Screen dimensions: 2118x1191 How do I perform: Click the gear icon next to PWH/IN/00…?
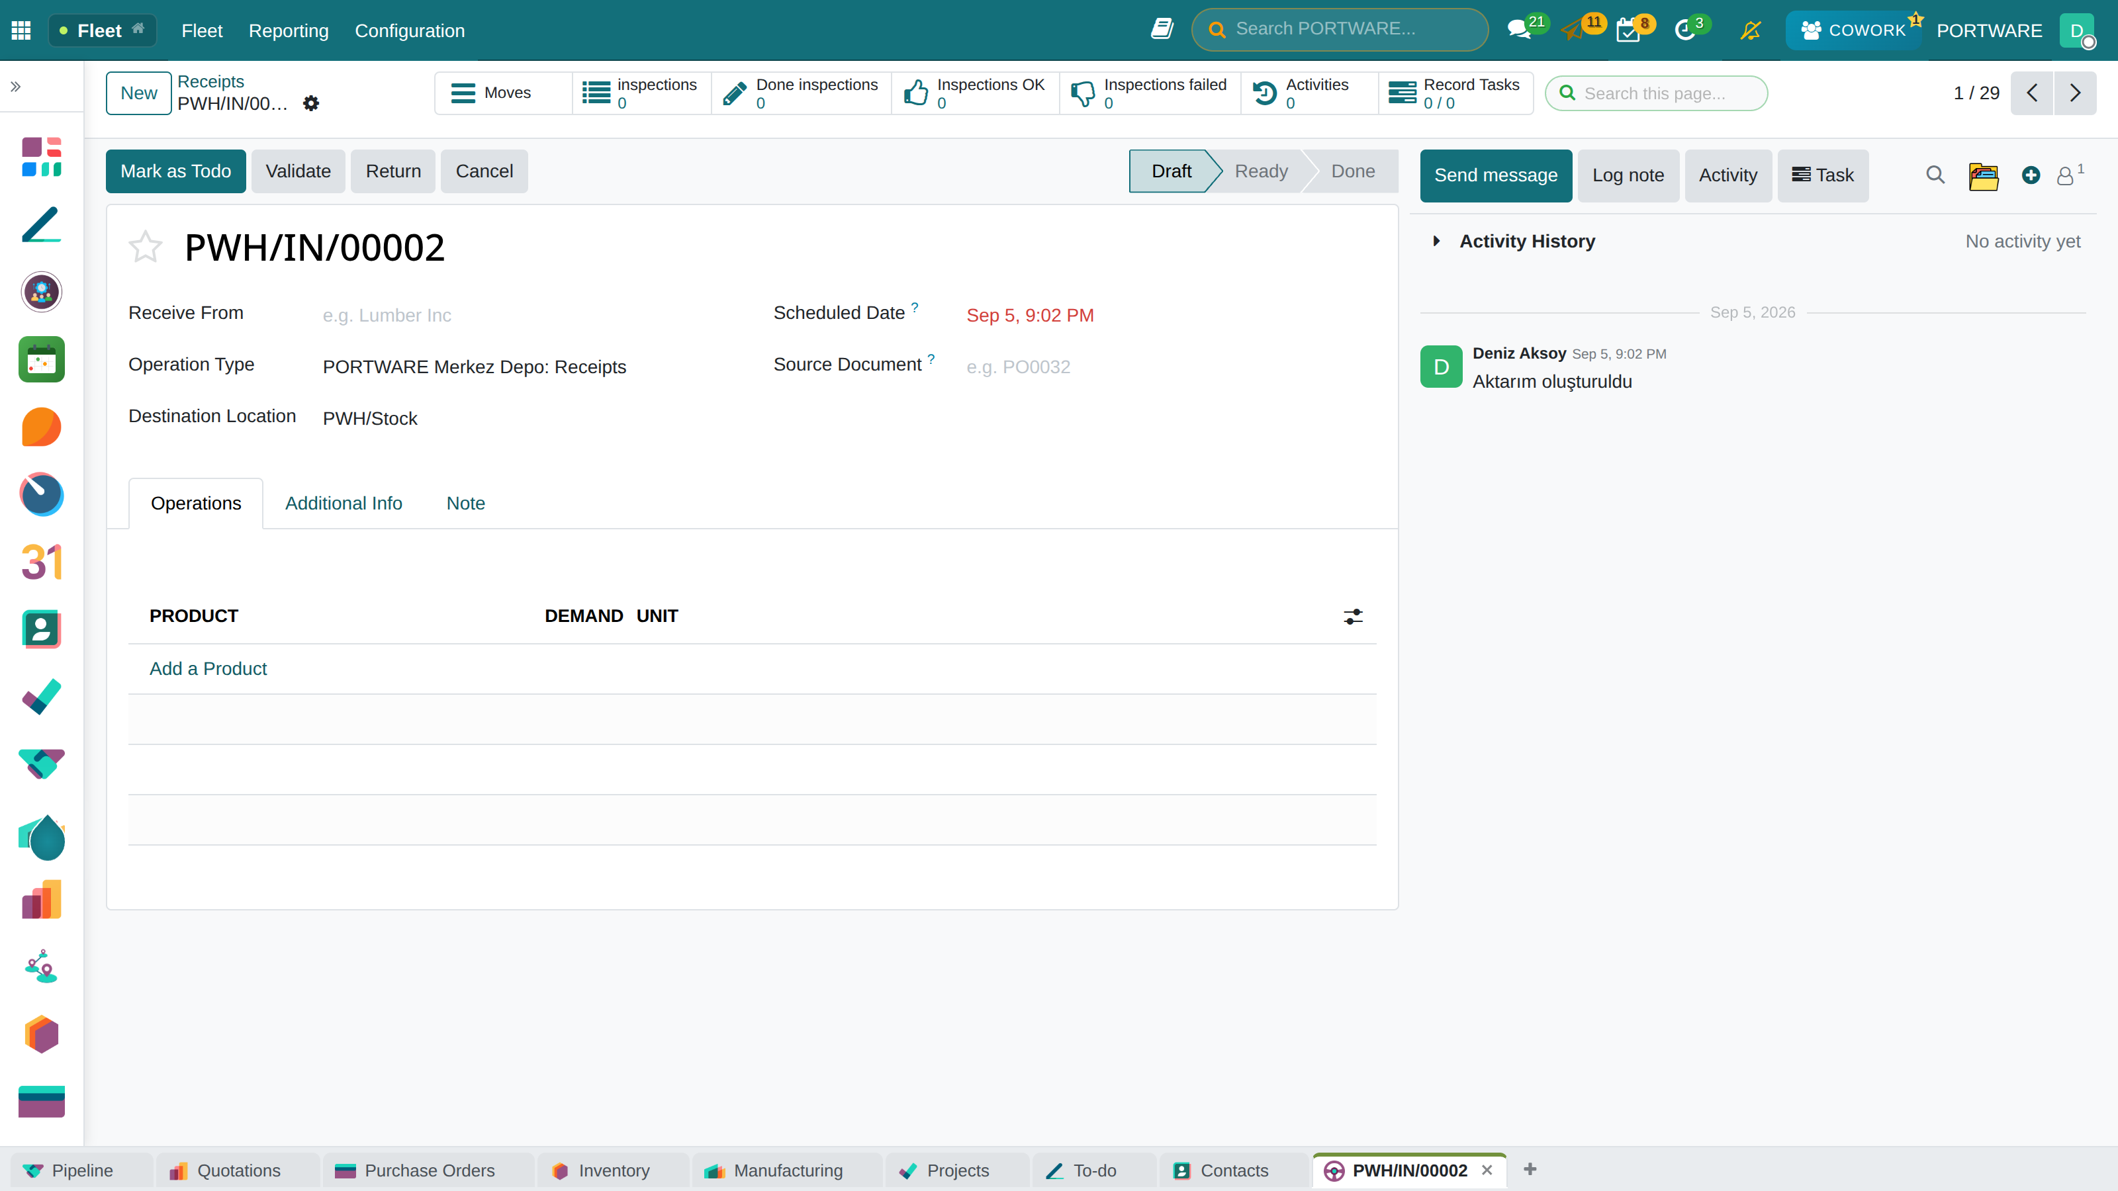(x=311, y=104)
